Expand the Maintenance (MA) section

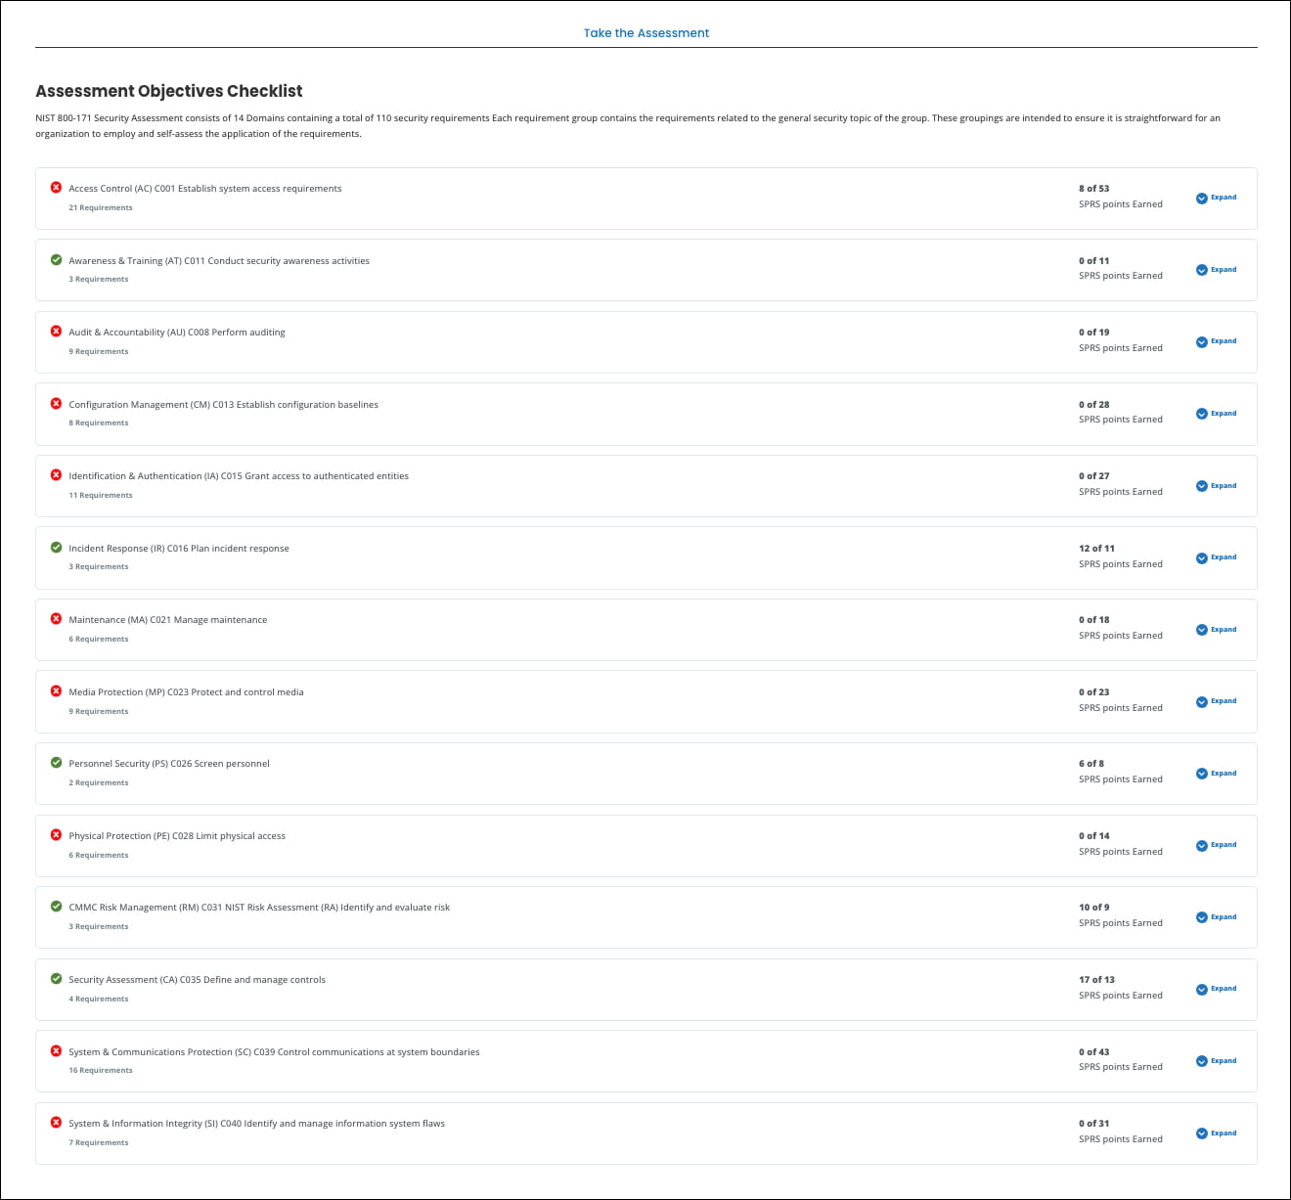(x=1216, y=630)
